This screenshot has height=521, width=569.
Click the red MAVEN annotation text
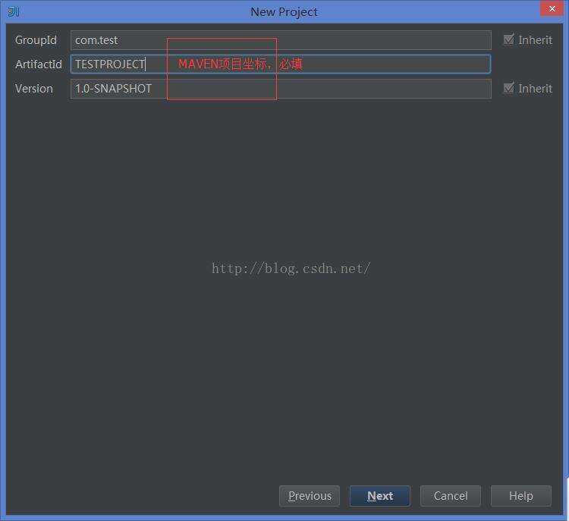[x=240, y=64]
